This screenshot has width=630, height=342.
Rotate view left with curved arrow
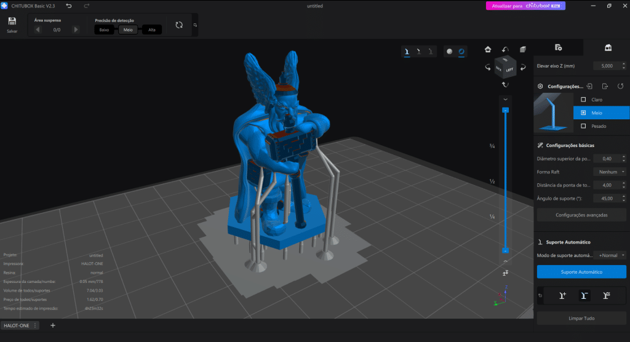[488, 68]
